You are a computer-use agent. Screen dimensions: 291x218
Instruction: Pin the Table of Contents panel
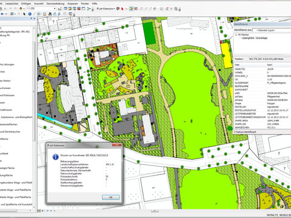point(32,18)
